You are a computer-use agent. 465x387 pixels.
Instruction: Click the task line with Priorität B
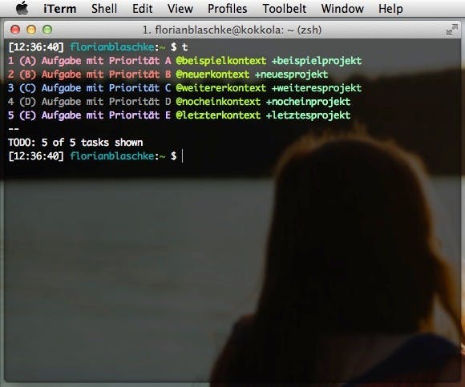click(x=168, y=75)
